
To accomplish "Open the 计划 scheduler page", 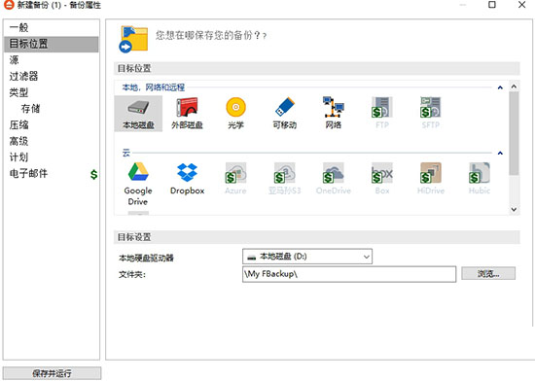I will [x=52, y=157].
